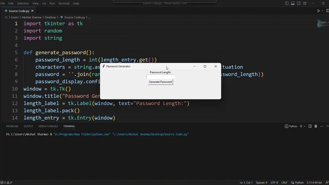Close the Source Code.py editor tab

(x=32, y=11)
